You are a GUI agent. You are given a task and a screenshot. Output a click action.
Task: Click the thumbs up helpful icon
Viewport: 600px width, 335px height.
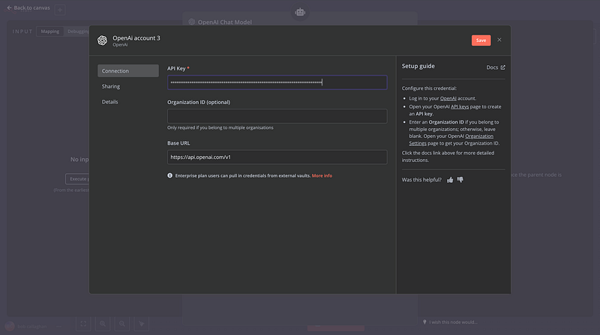pyautogui.click(x=450, y=180)
